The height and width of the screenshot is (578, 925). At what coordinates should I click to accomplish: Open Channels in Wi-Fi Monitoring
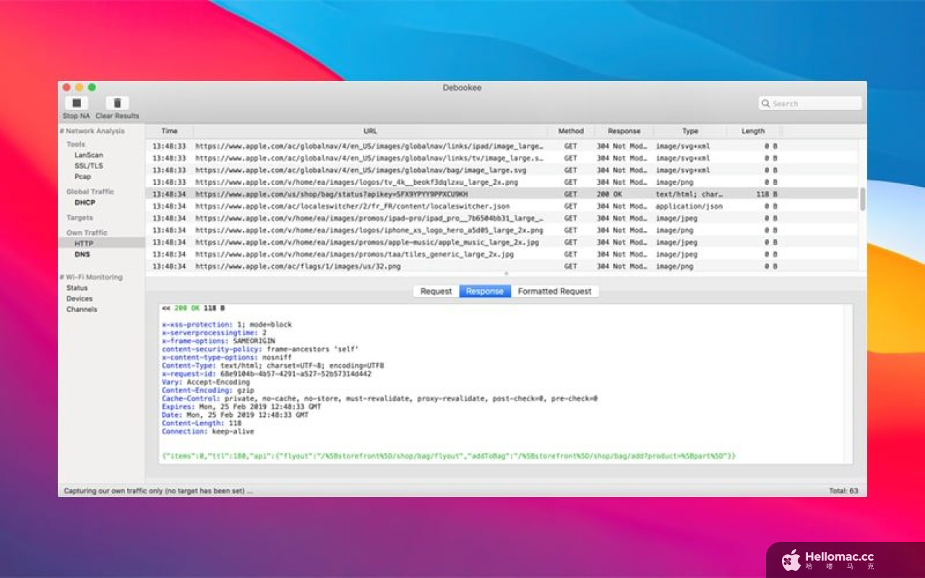[82, 309]
